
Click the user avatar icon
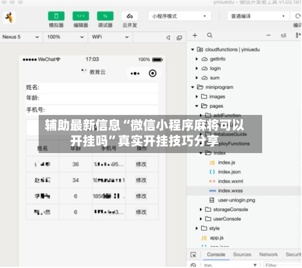click(x=9, y=18)
